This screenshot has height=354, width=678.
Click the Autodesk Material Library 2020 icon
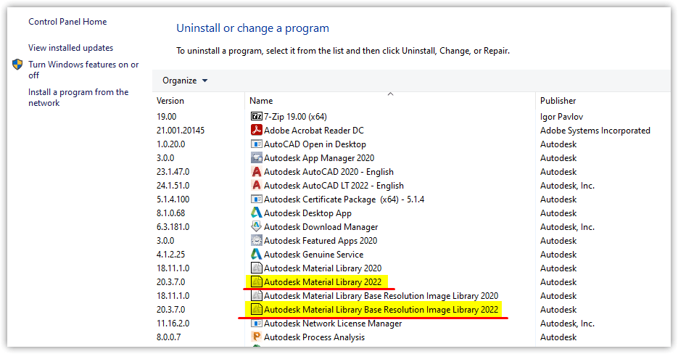coord(257,268)
